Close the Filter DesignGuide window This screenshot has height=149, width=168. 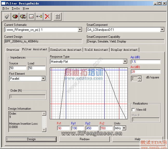(x=164, y=3)
